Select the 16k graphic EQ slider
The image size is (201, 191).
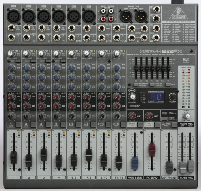pos(168,69)
